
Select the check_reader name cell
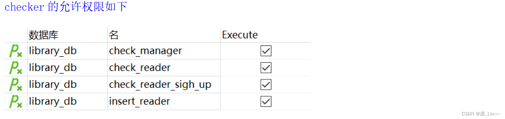164,68
